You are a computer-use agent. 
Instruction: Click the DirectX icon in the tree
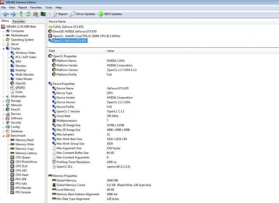coord(8,109)
